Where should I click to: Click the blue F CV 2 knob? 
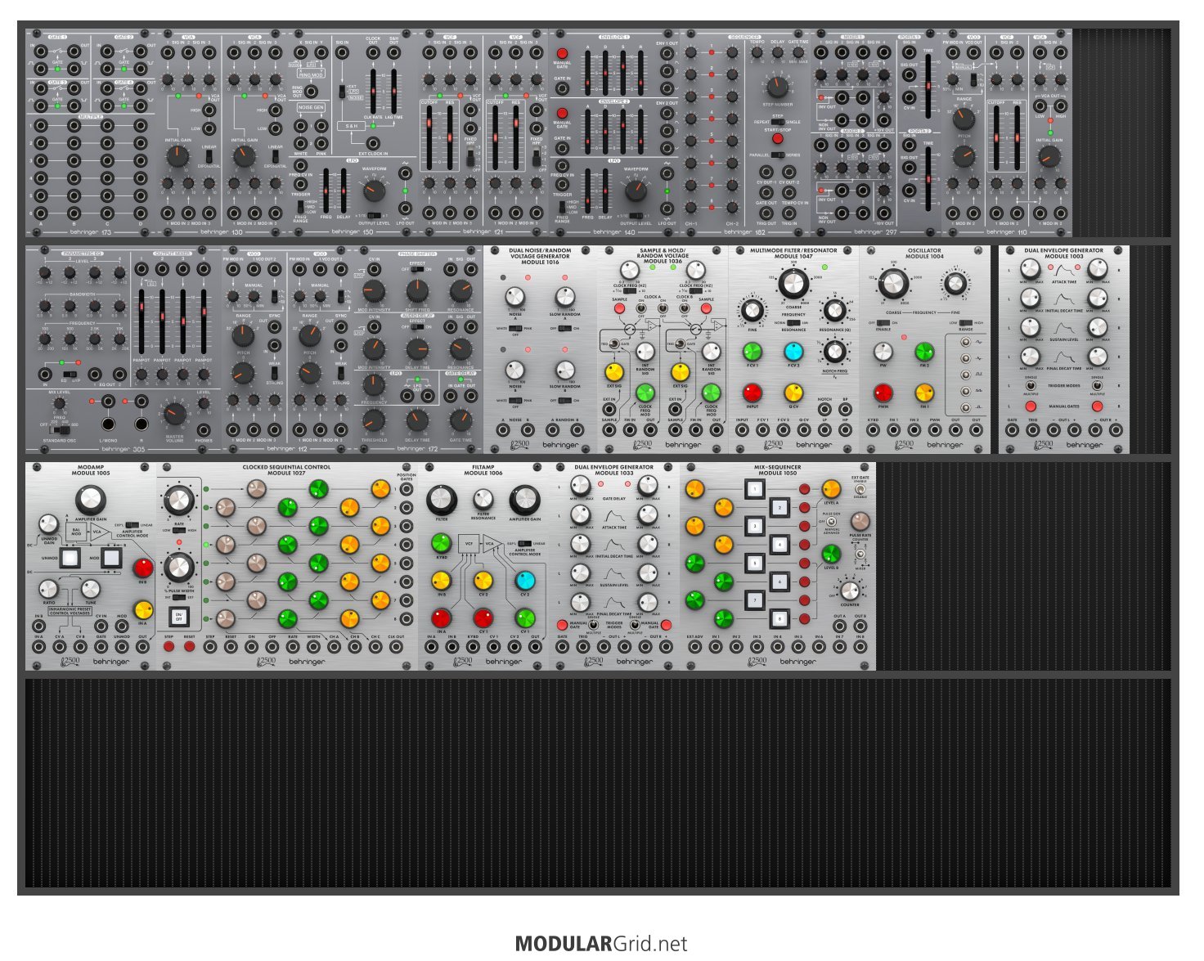tap(793, 352)
